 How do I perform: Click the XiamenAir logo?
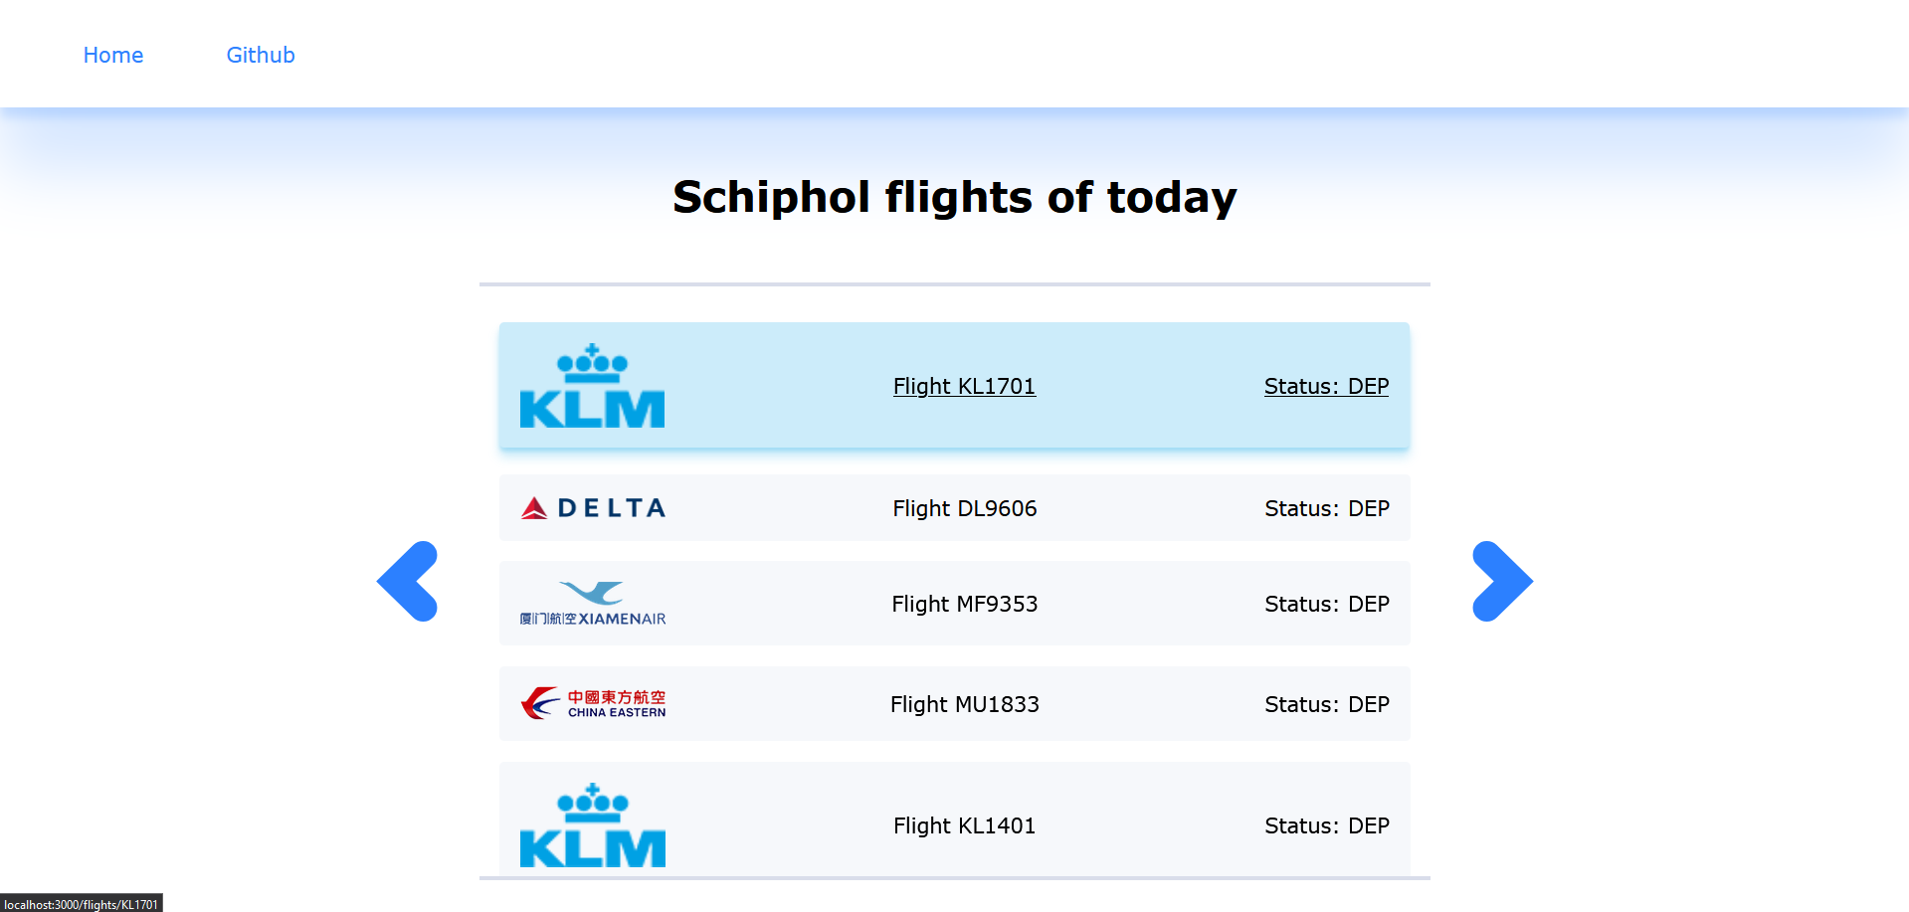pyautogui.click(x=592, y=604)
